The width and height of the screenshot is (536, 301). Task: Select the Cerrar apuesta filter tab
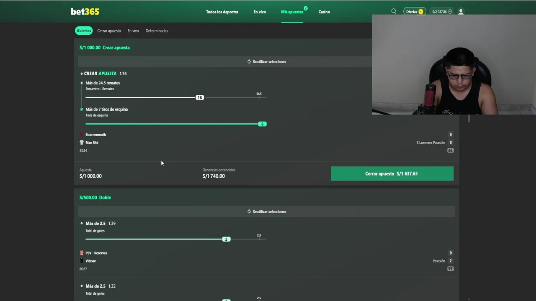(x=109, y=31)
